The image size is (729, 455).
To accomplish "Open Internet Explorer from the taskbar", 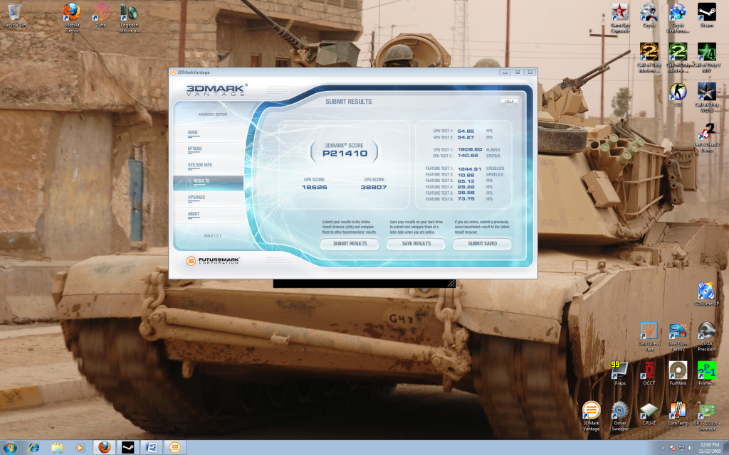I will tap(34, 448).
